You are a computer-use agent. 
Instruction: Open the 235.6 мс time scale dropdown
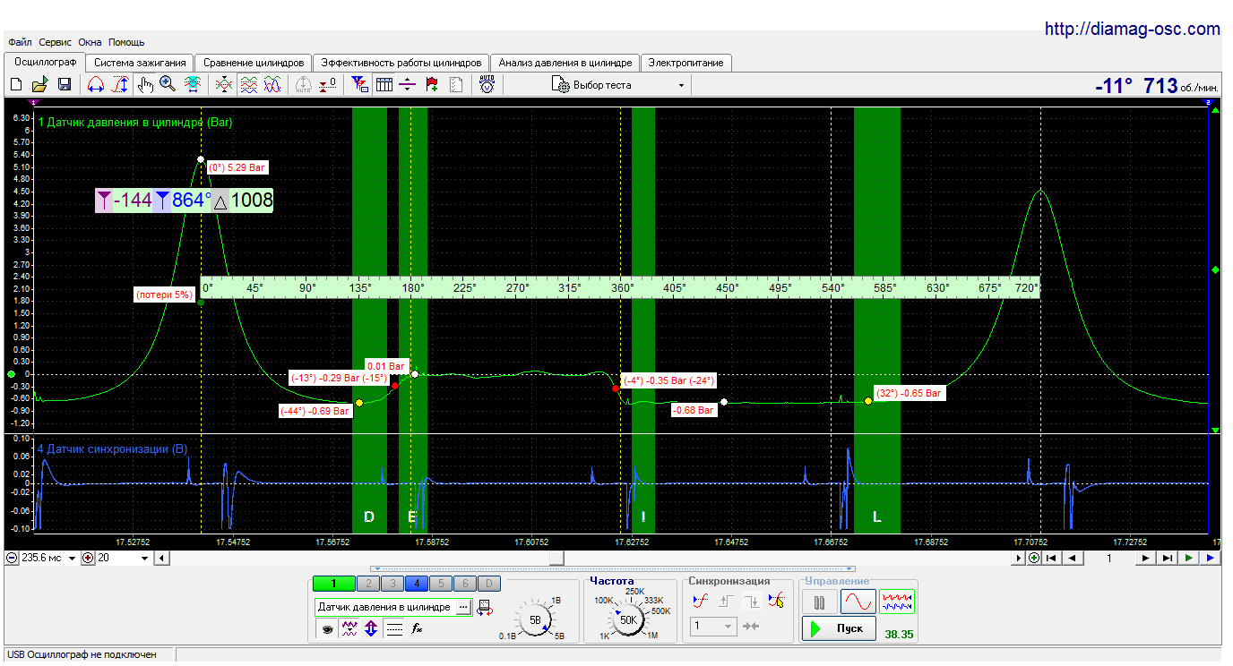pos(73,559)
